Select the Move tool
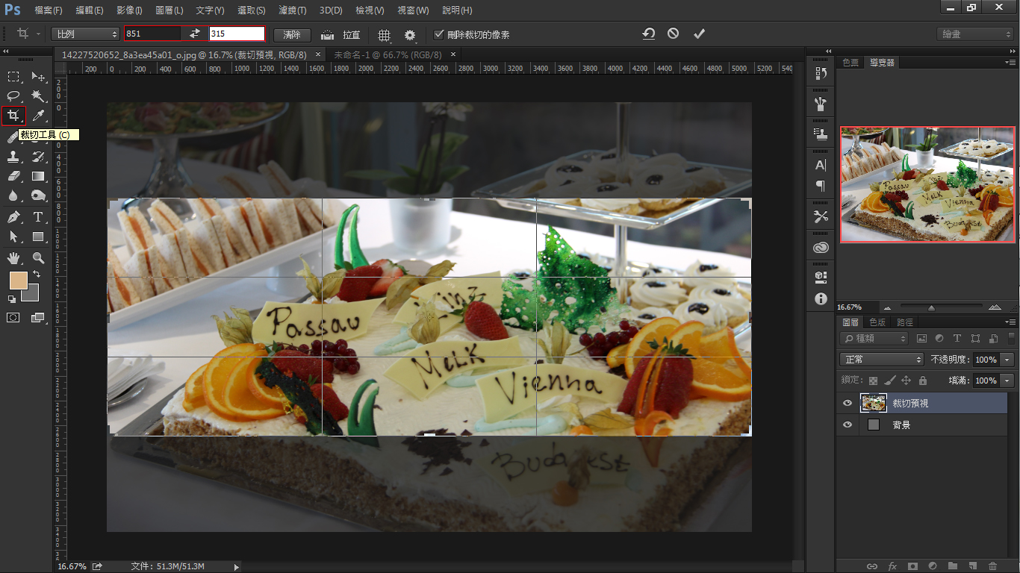The width and height of the screenshot is (1020, 573). (x=38, y=76)
